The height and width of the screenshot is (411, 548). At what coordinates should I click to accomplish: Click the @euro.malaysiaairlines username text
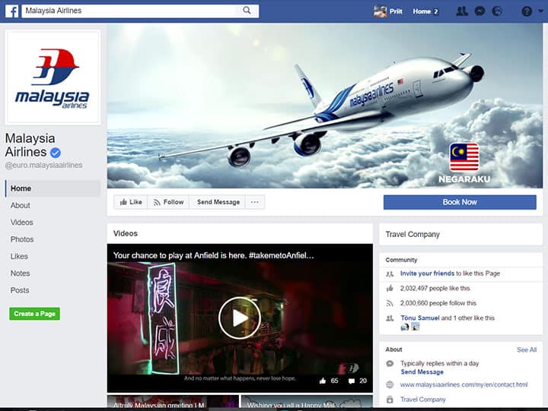[x=43, y=165]
